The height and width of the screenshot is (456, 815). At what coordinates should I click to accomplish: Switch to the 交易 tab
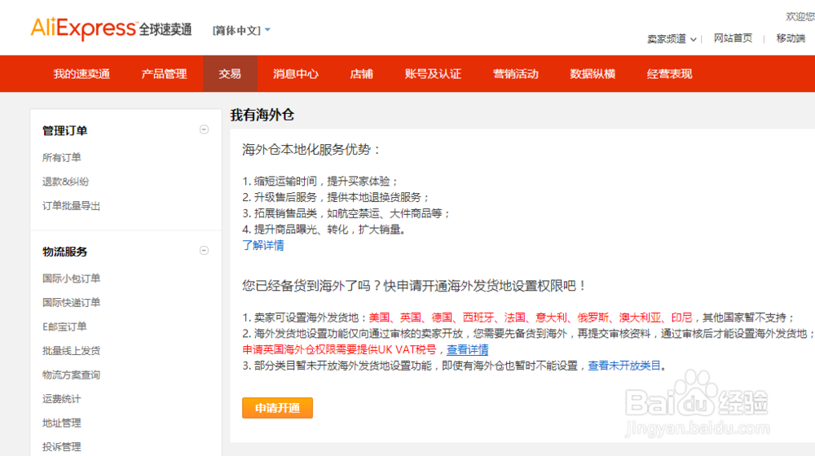(x=230, y=74)
